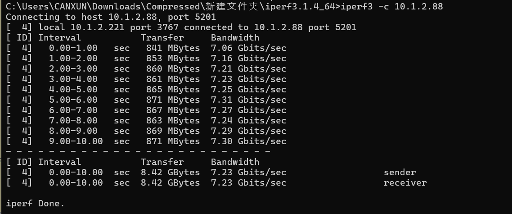Viewport: 512px width, 214px height.
Task: Click the 7.29 Gbits/sec bandwidth value
Action: (x=248, y=131)
